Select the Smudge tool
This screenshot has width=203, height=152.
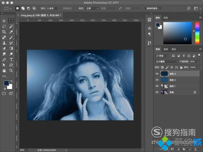pyautogui.click(x=4, y=54)
